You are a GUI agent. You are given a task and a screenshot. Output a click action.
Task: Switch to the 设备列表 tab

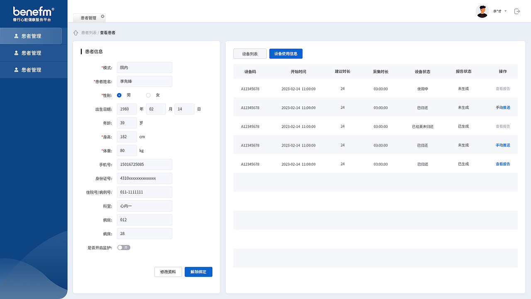[250, 54]
